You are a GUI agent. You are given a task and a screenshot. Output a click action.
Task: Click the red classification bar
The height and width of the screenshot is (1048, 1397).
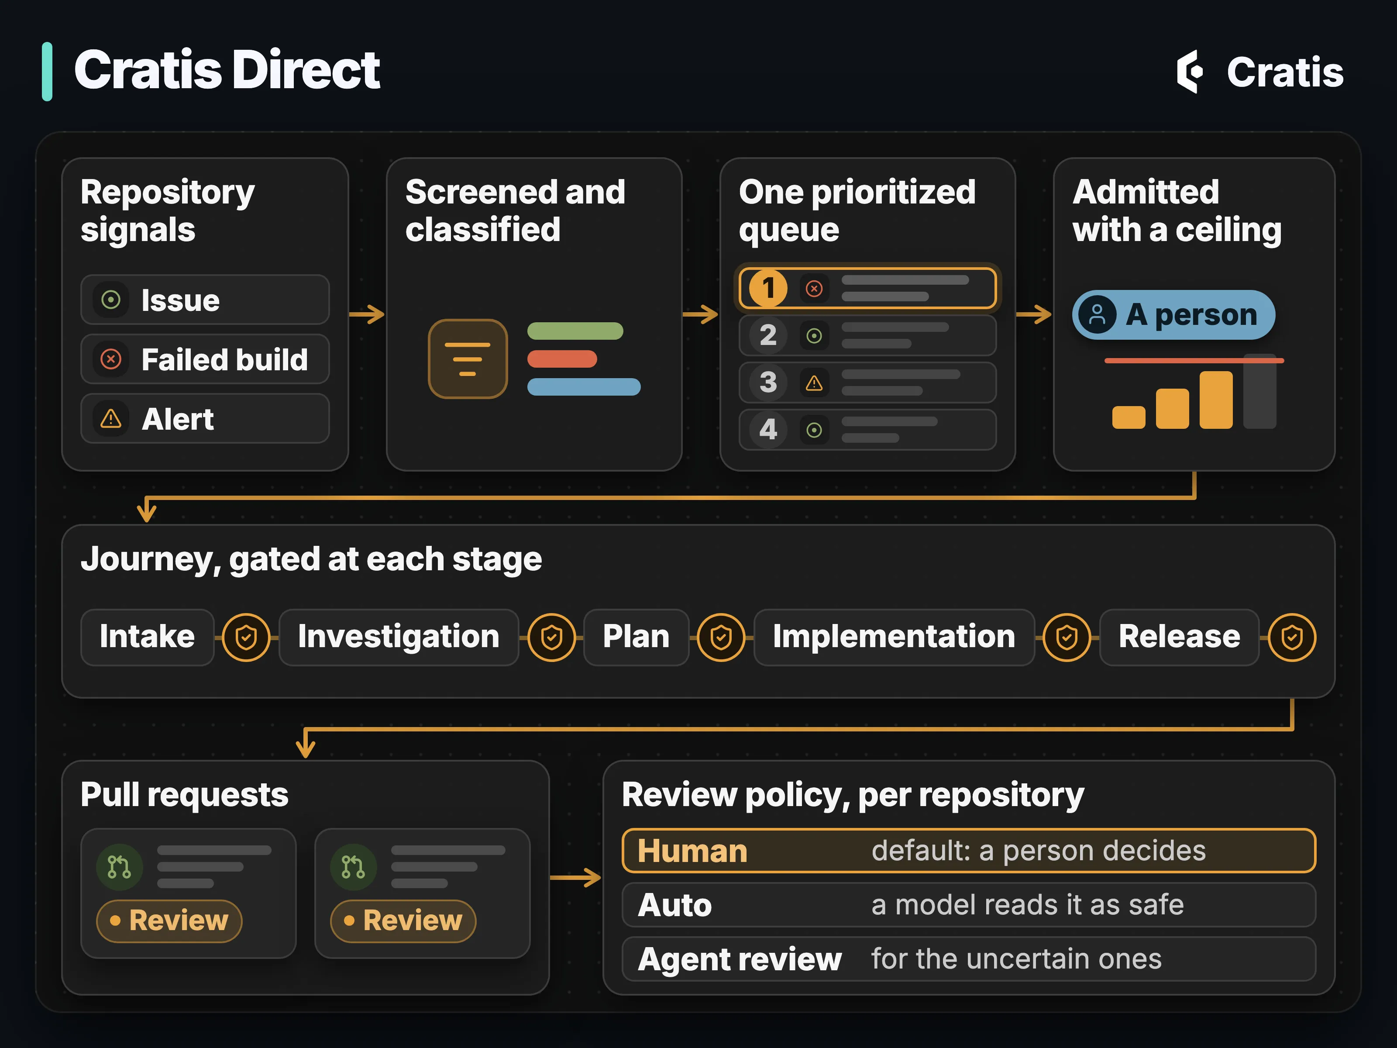tap(562, 359)
